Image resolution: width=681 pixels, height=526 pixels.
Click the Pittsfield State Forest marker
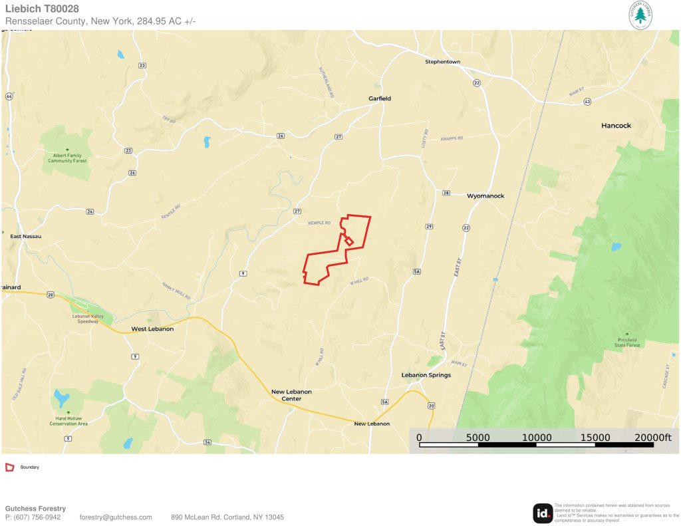pyautogui.click(x=626, y=334)
